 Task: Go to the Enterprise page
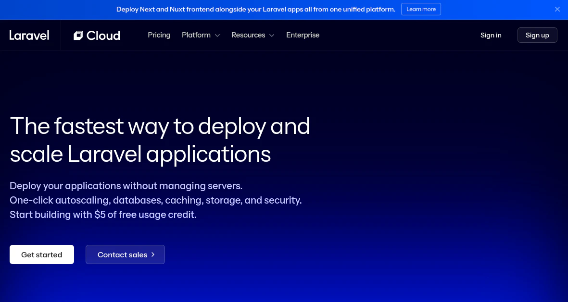(303, 35)
